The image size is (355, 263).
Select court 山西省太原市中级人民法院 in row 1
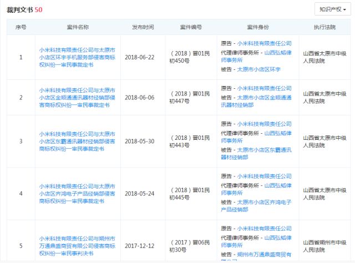324,57
